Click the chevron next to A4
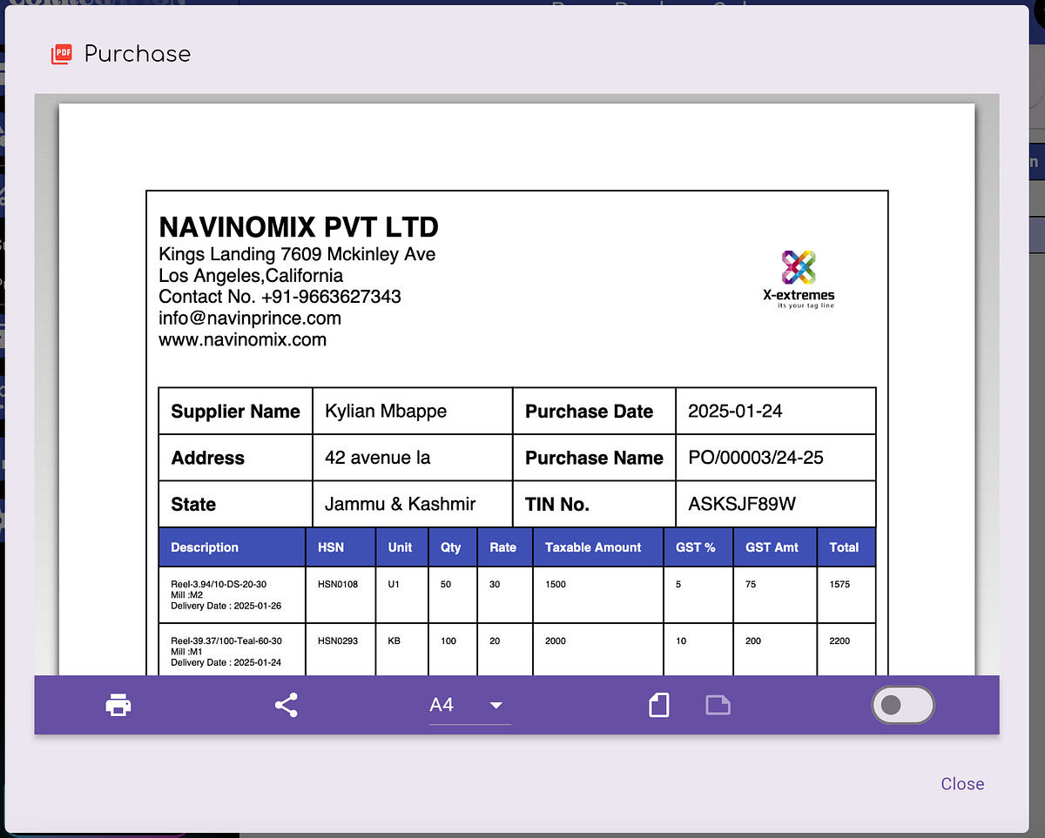The height and width of the screenshot is (838, 1045). click(496, 707)
